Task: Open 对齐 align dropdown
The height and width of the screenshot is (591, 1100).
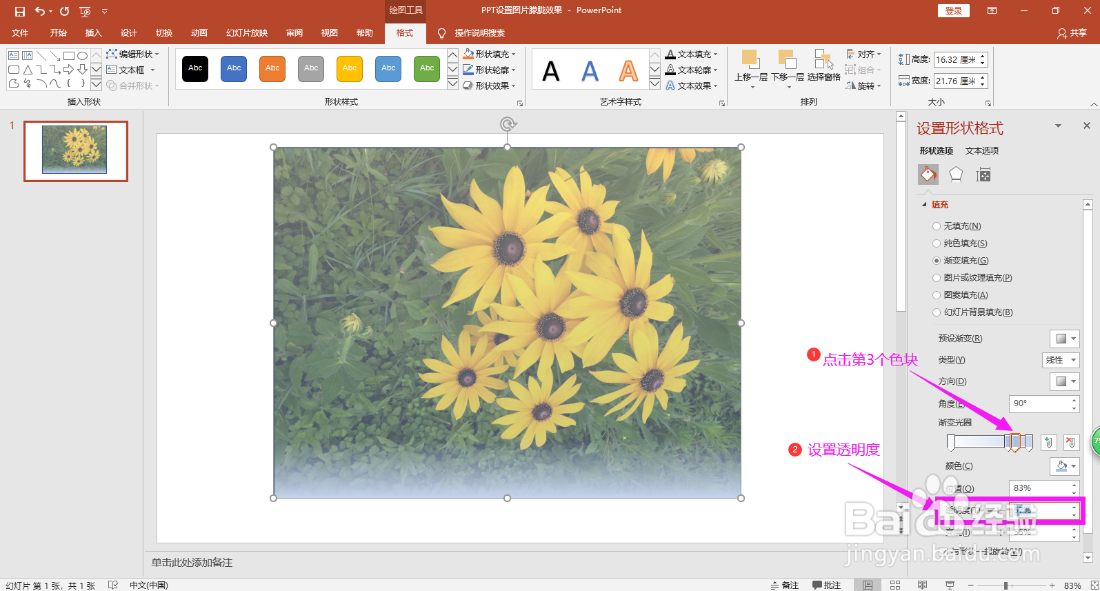Action: tap(863, 54)
